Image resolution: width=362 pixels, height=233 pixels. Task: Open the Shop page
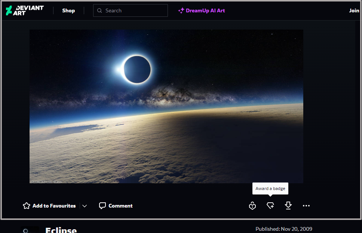pos(68,10)
